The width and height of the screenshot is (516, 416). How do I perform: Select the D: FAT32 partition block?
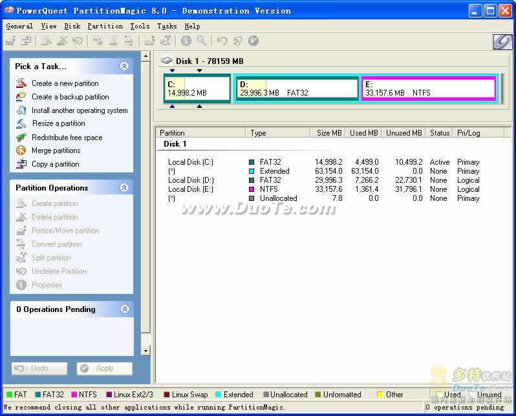point(297,88)
